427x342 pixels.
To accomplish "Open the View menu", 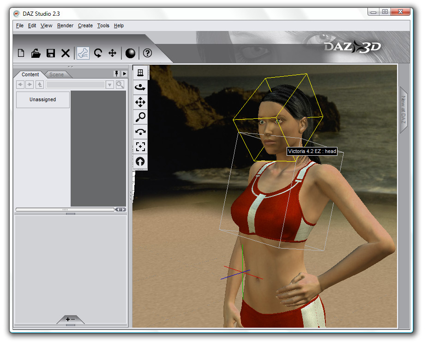I will [46, 25].
